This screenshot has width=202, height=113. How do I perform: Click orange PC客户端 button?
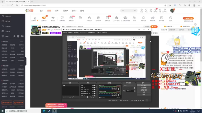[188, 18]
